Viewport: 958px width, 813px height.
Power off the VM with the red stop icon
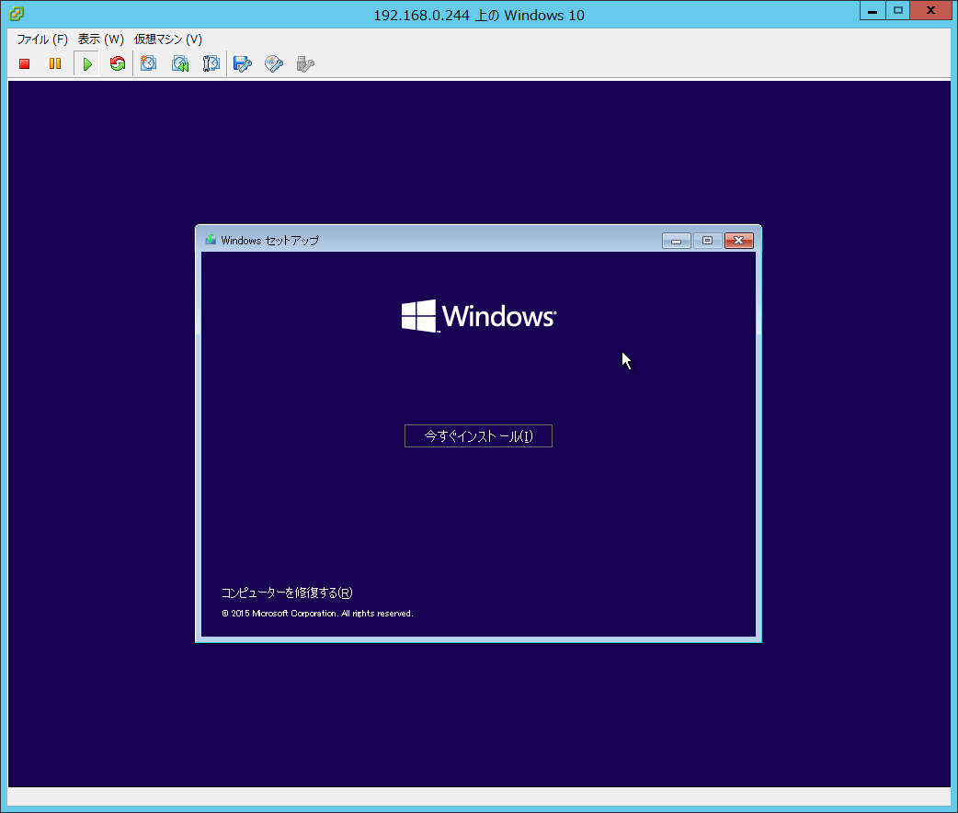(25, 63)
